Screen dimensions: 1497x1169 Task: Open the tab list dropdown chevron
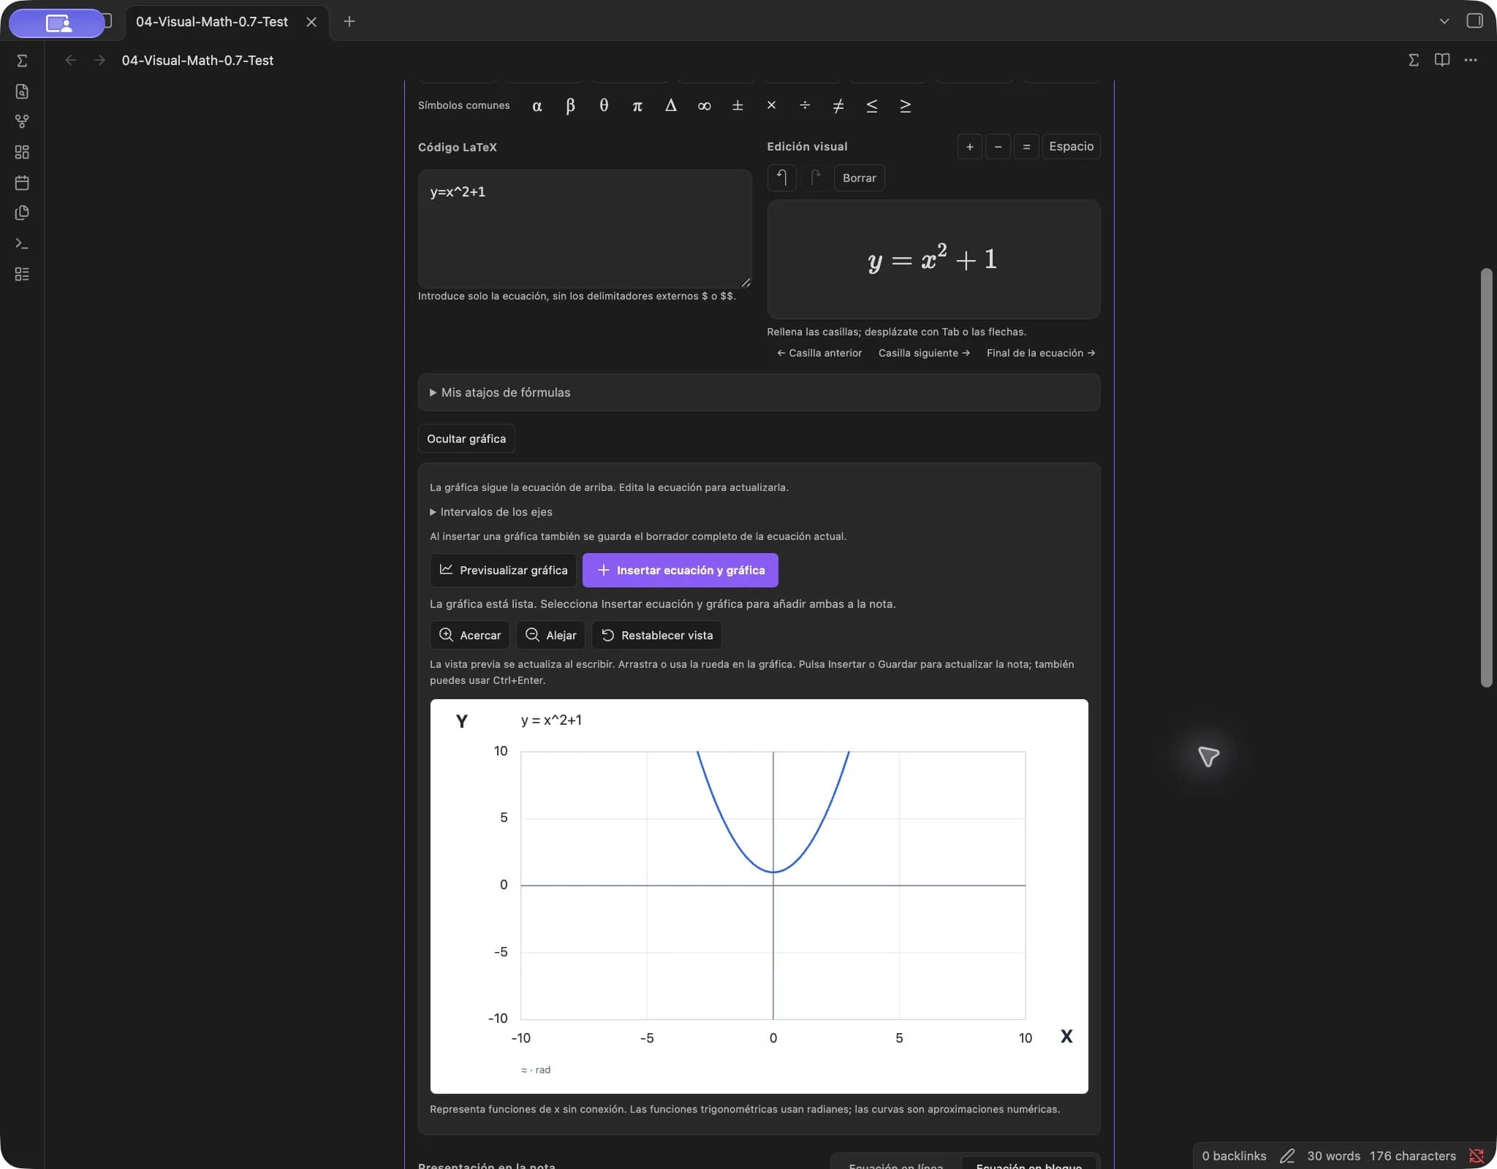(x=1444, y=21)
